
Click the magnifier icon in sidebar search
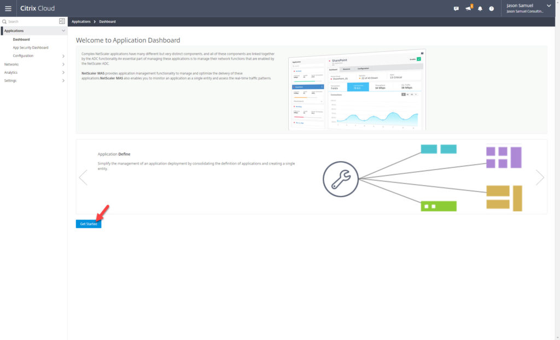pyautogui.click(x=4, y=21)
